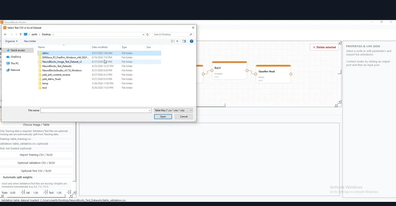Sort by the Name column header
Image resolution: width=396 pixels, height=206 pixels.
coord(64,47)
